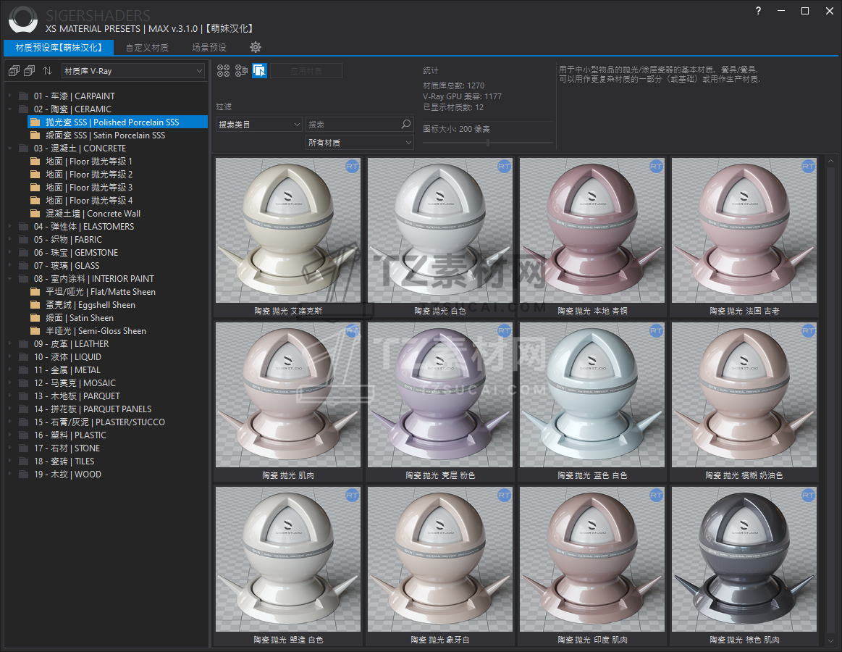Switch to the 自定义材质 tab
The image size is (842, 652).
[x=146, y=48]
